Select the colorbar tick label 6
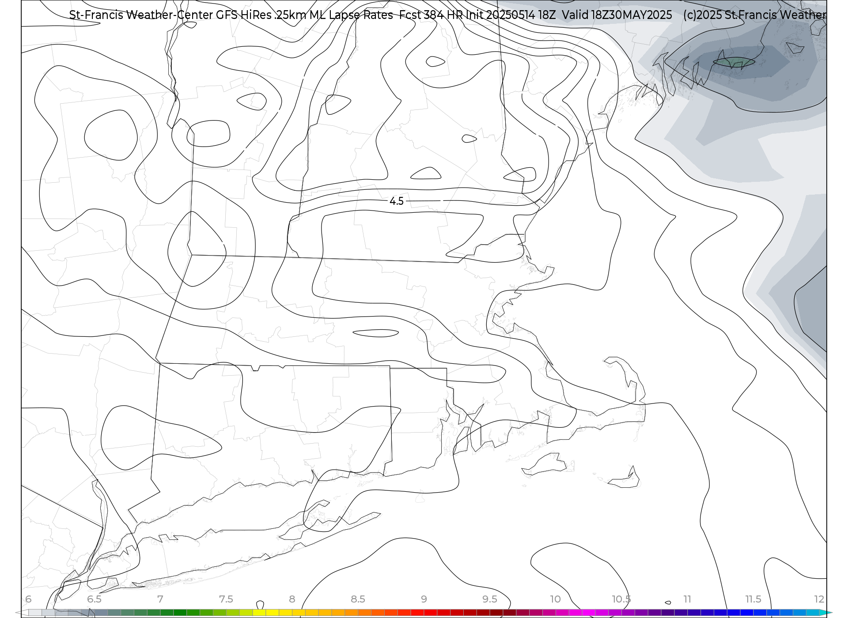 pyautogui.click(x=28, y=599)
